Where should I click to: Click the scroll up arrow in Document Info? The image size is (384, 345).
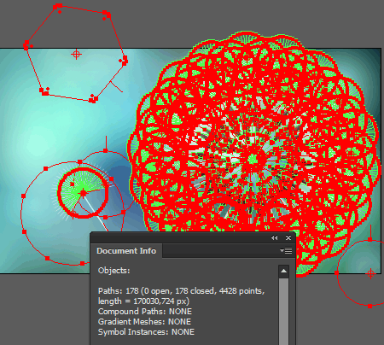[283, 271]
